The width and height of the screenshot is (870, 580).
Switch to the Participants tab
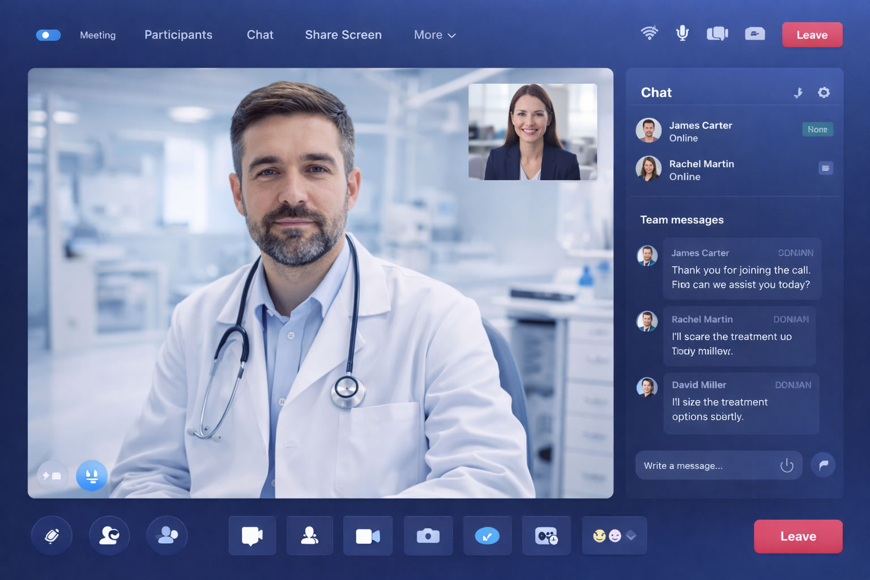click(x=178, y=35)
